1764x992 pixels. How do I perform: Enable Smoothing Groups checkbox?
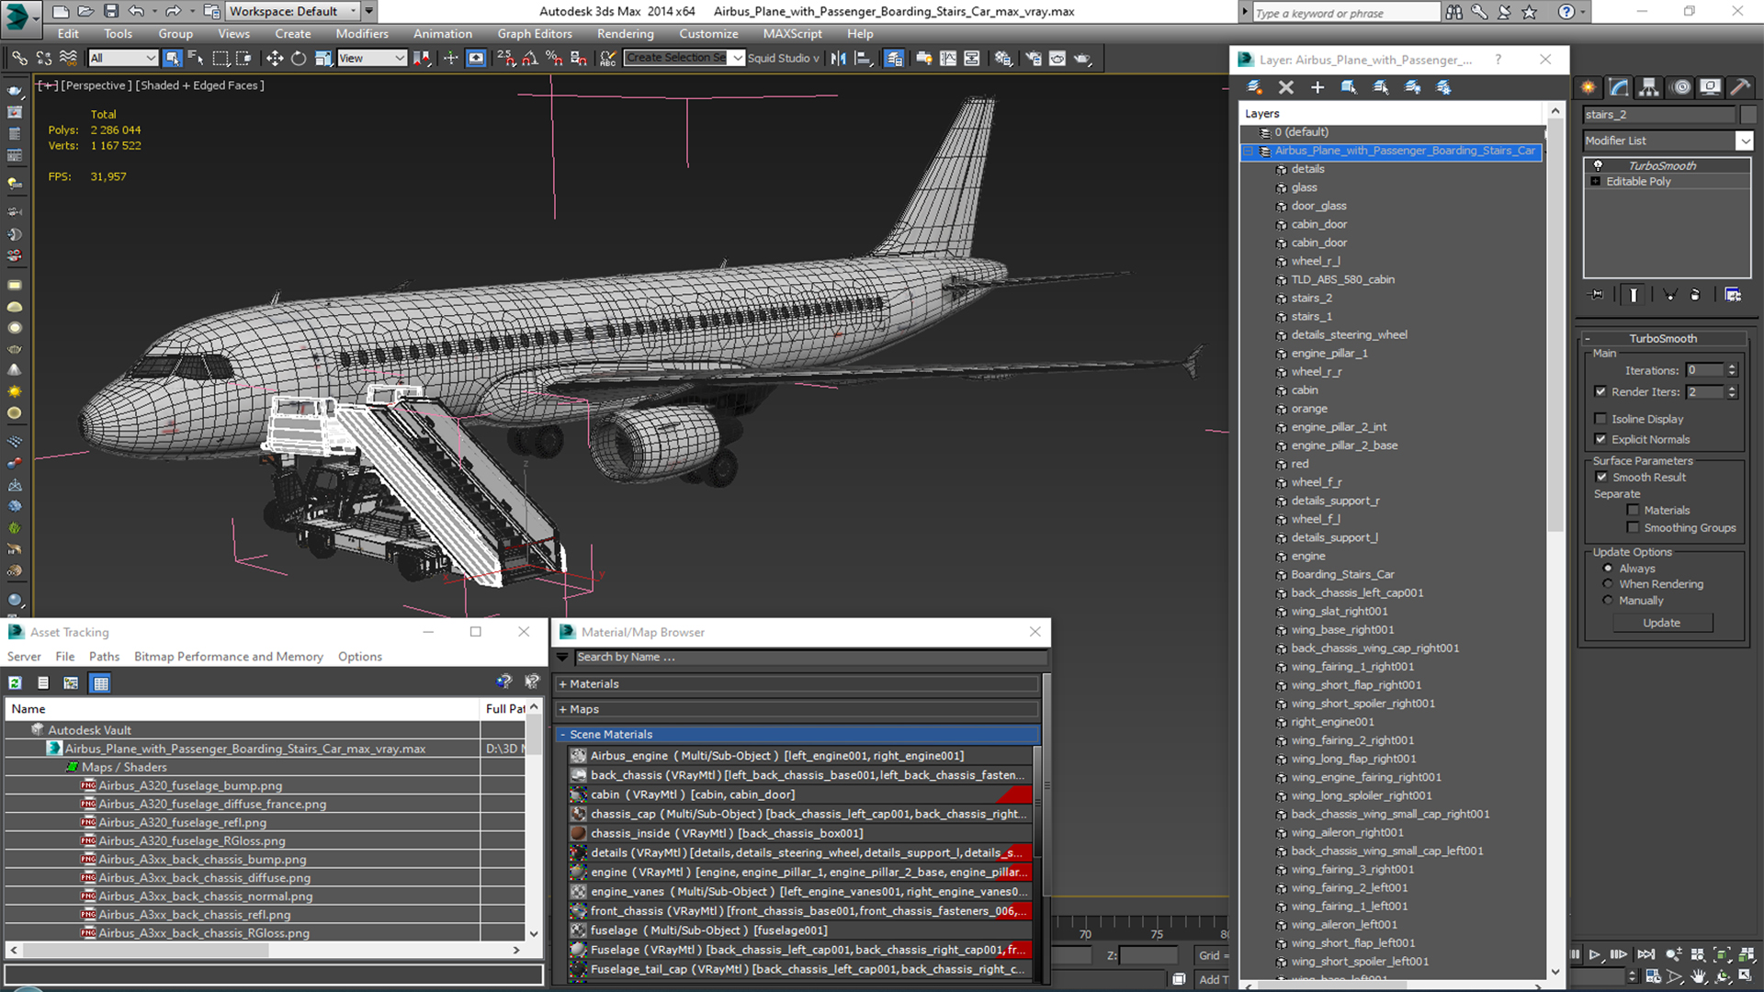click(1633, 527)
